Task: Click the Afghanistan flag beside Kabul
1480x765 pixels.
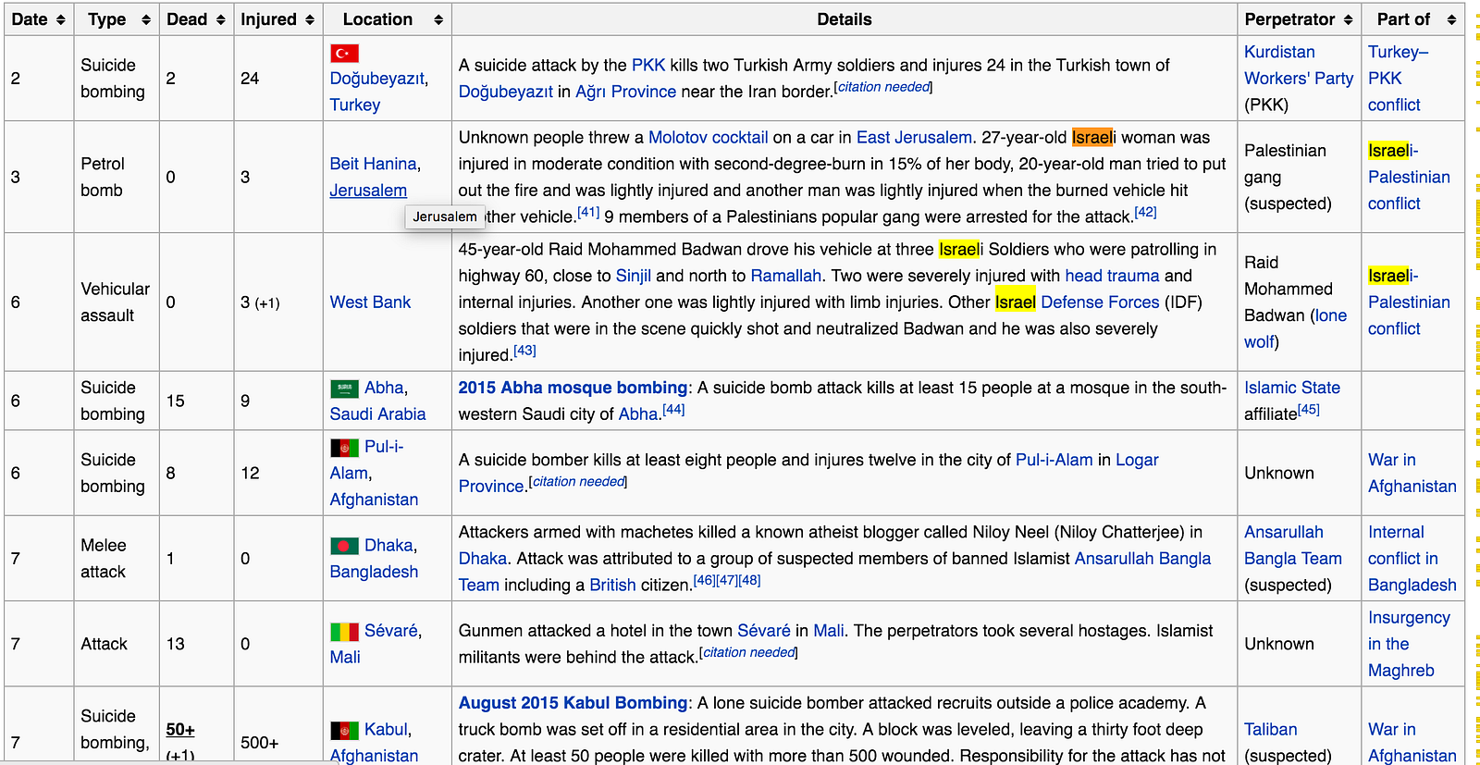Action: [344, 731]
